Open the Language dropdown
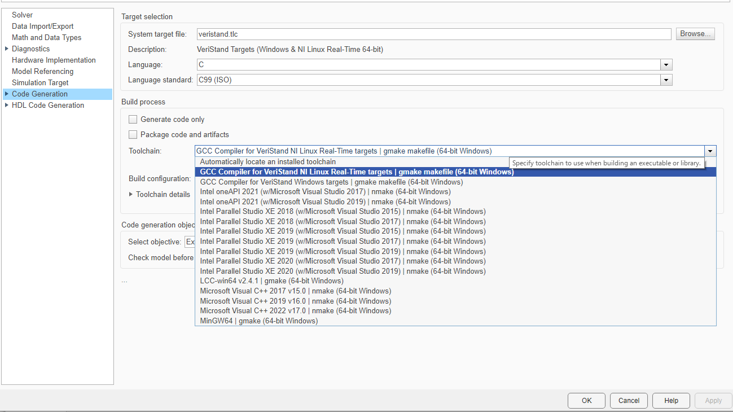This screenshot has height=412, width=733. 666,65
